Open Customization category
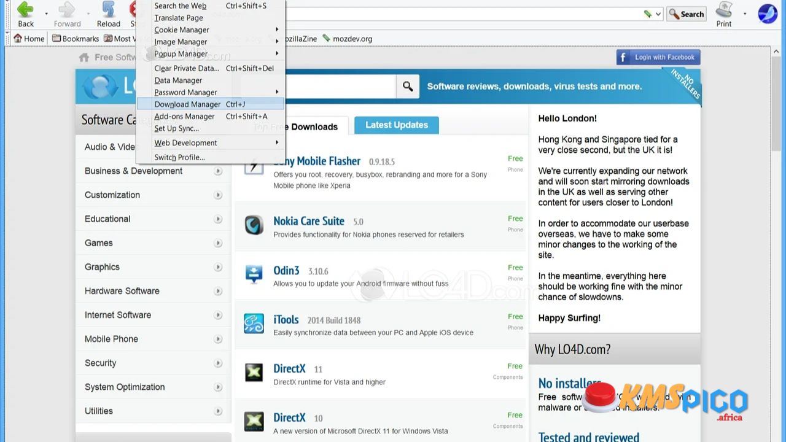 pos(112,195)
